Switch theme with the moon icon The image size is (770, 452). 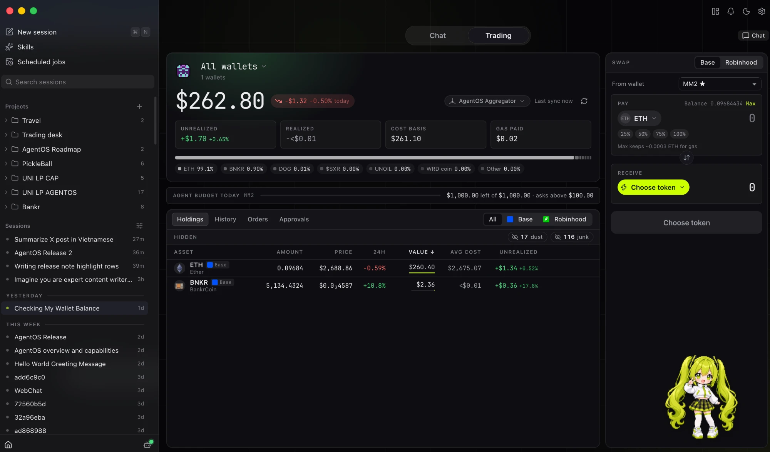[746, 11]
